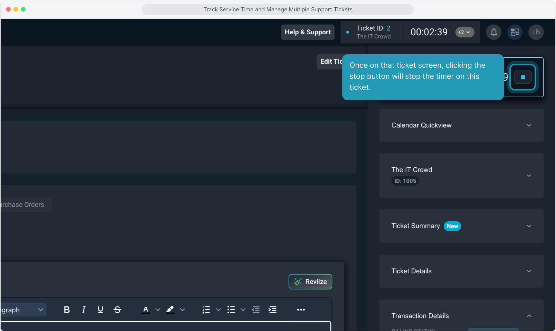This screenshot has width=556, height=331.
Task: Open more editor options ellipsis
Action: pyautogui.click(x=301, y=310)
